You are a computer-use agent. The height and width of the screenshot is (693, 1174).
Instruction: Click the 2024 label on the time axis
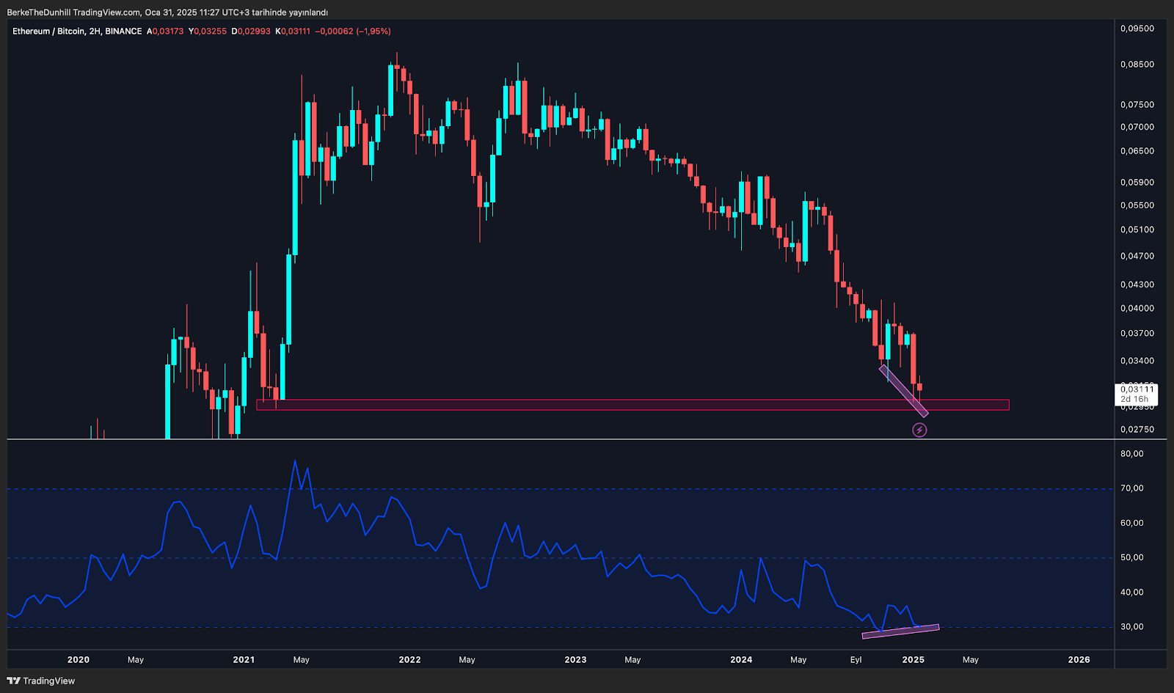coord(741,660)
